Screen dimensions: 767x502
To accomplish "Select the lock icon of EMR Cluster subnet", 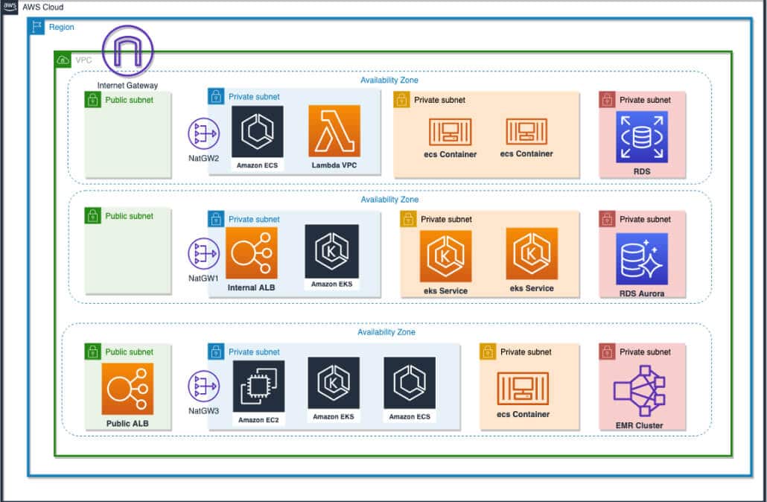I will (607, 352).
